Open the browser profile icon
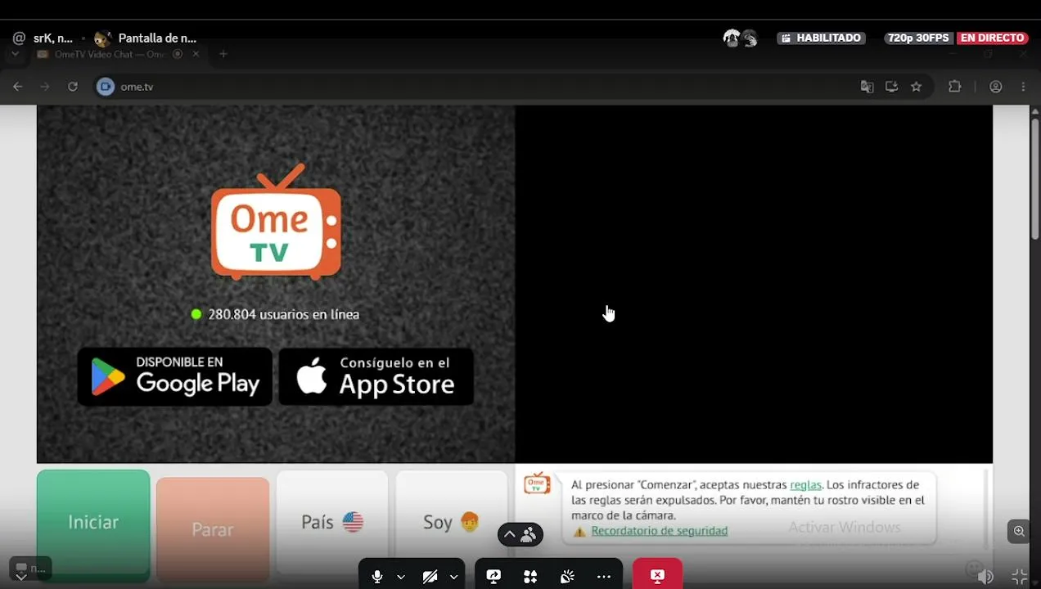The height and width of the screenshot is (589, 1041). tap(996, 87)
